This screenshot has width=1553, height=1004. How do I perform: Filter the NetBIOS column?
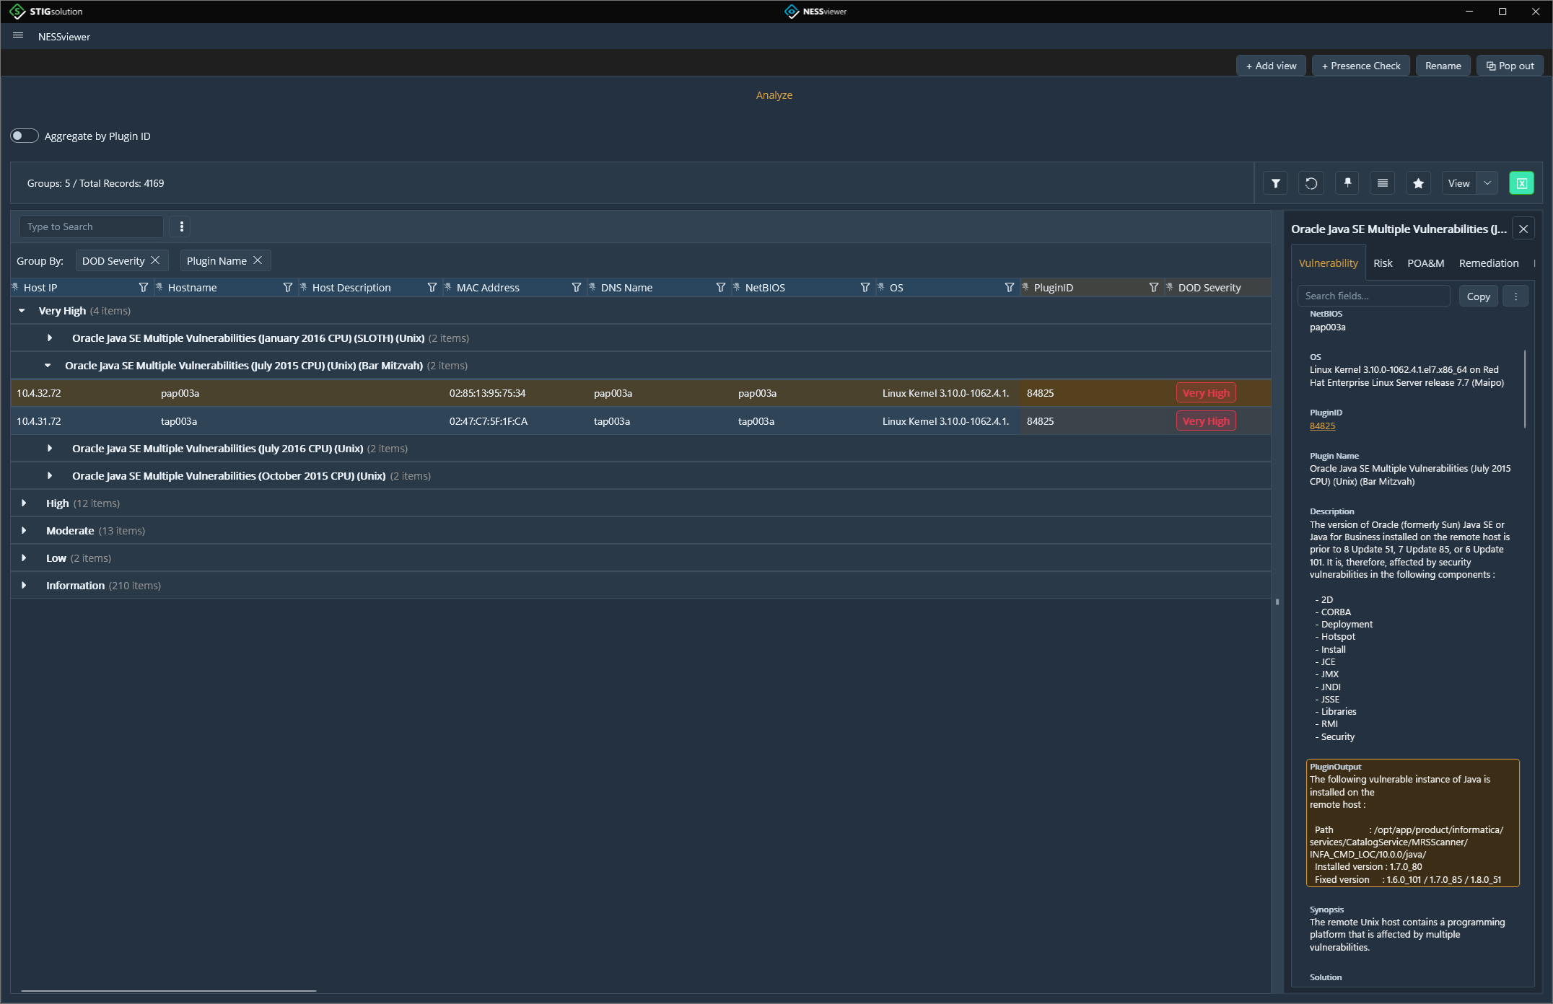tap(865, 287)
